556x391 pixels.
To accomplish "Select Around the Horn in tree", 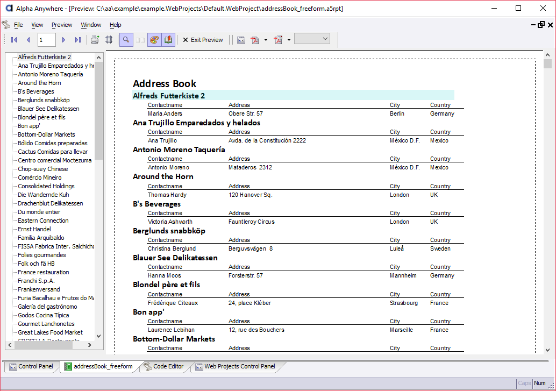I will [39, 83].
